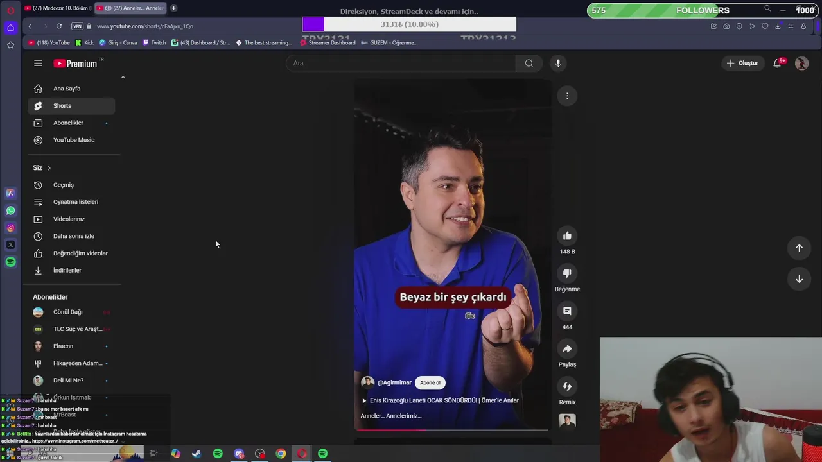Go to previous Short with up arrow
Viewport: 822px width, 462px height.
tap(799, 248)
